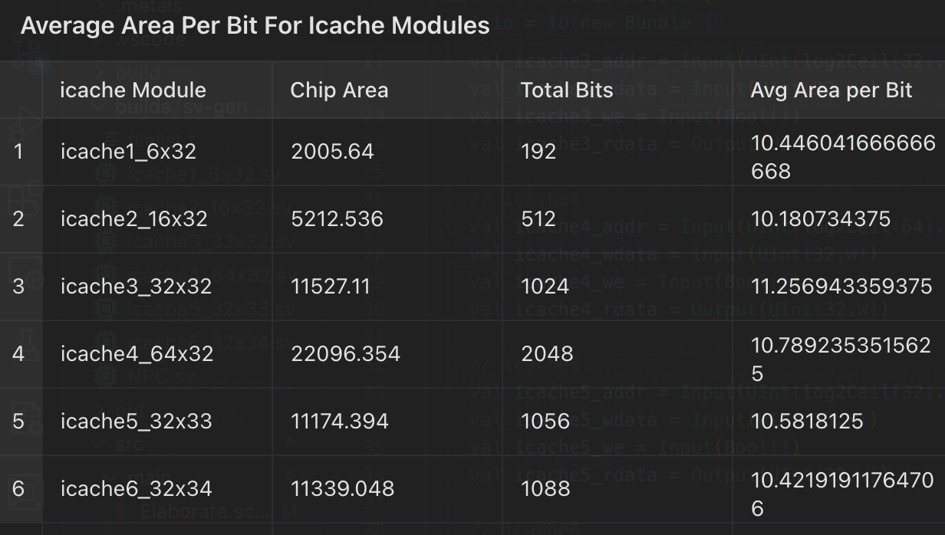Click the average value 10.180734375
This screenshot has width=945, height=535.
click(821, 219)
